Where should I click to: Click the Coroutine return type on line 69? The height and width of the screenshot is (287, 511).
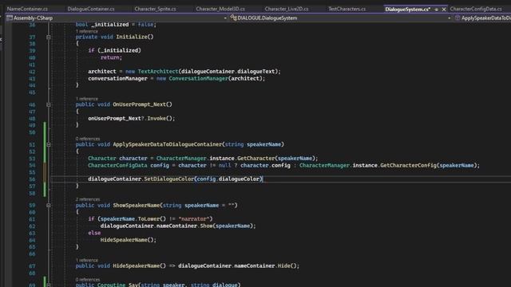(111, 285)
